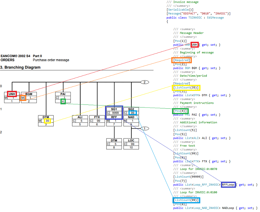
Task: Click the '/// Loop for INVOIC:0:0070' comment
Action: [195, 169]
